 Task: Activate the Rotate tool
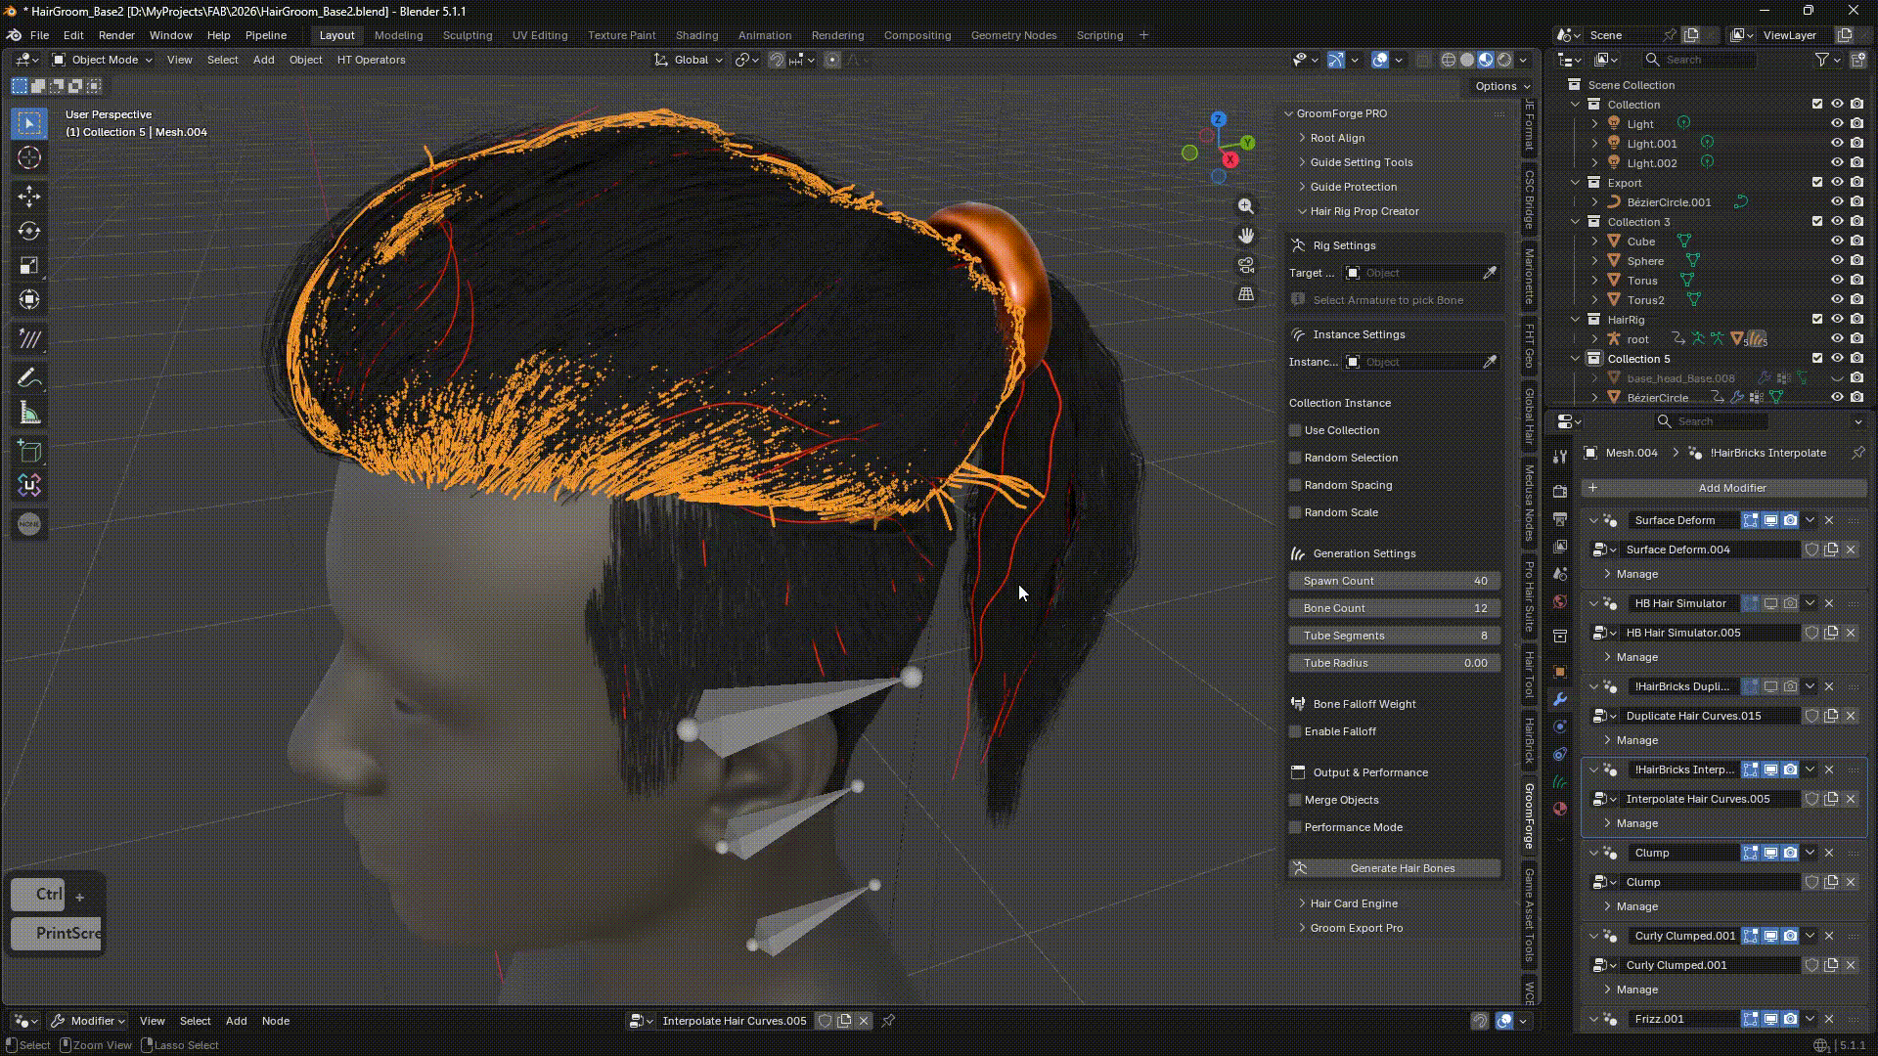click(x=29, y=231)
